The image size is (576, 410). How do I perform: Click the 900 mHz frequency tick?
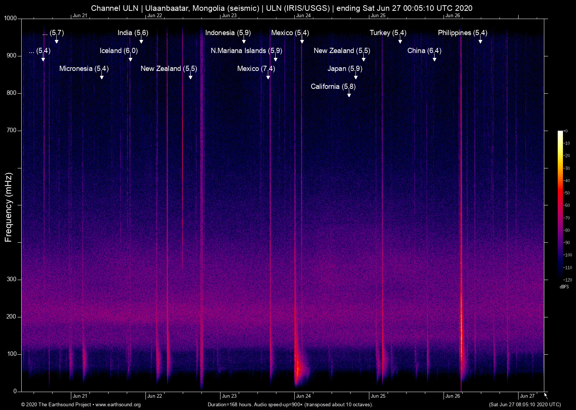pos(12,56)
